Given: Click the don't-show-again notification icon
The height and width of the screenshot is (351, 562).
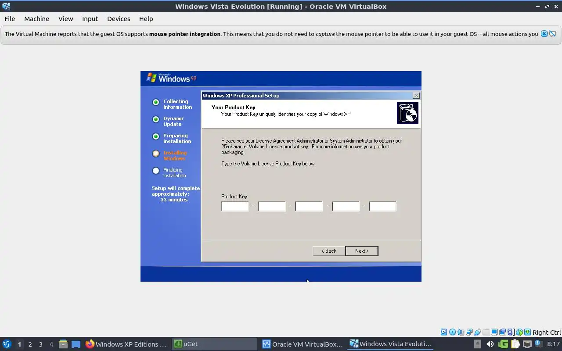Looking at the screenshot, I should pos(553,34).
